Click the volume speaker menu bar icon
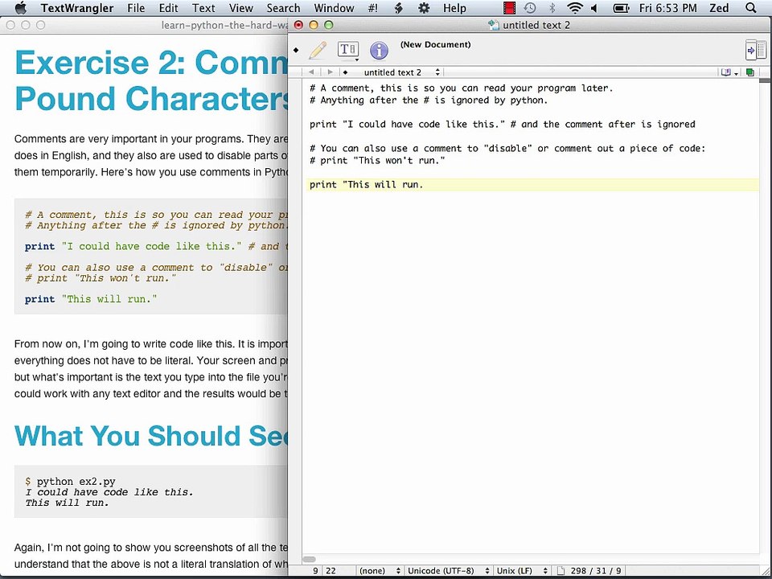The width and height of the screenshot is (772, 579). click(x=594, y=8)
